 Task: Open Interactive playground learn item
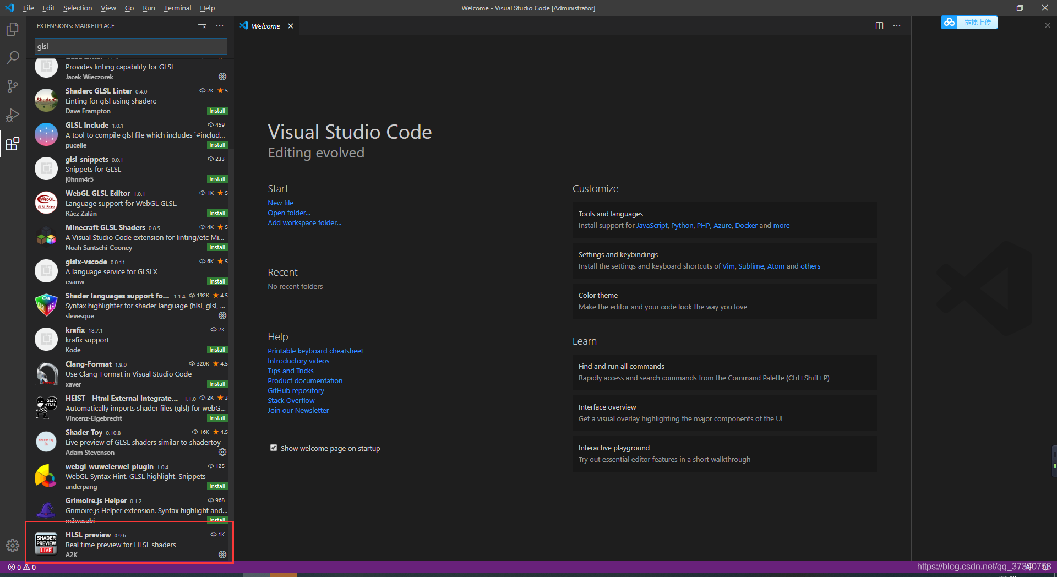[x=724, y=454]
